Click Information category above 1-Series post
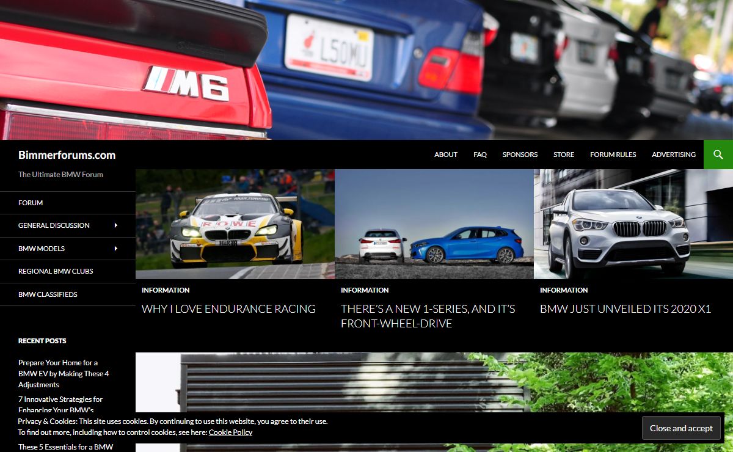Screen dimensions: 733x452 [x=365, y=290]
